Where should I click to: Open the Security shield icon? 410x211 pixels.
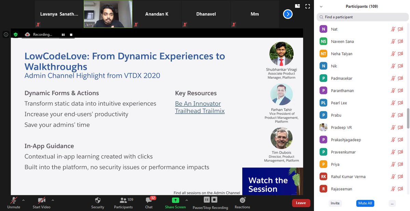pyautogui.click(x=98, y=200)
